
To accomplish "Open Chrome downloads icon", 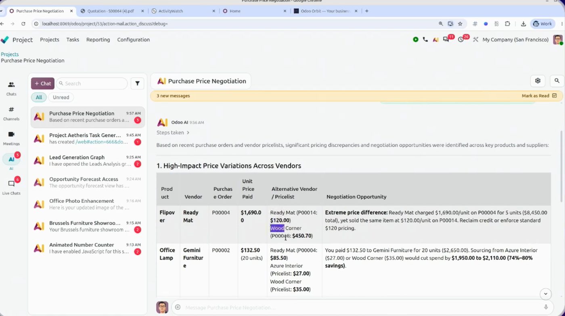I will pyautogui.click(x=523, y=24).
